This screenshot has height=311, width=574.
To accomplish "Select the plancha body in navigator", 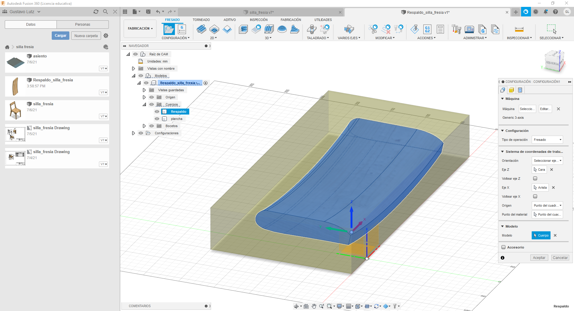I will click(x=176, y=119).
